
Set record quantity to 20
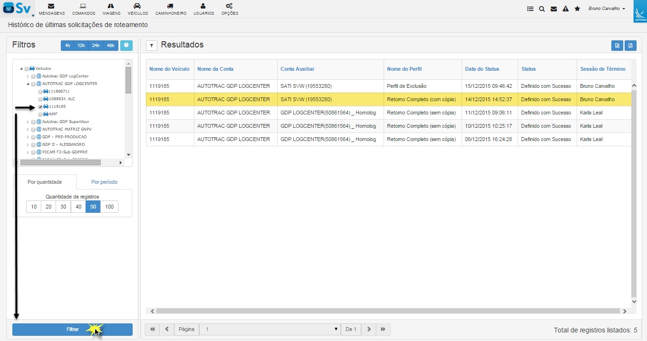pyautogui.click(x=48, y=207)
